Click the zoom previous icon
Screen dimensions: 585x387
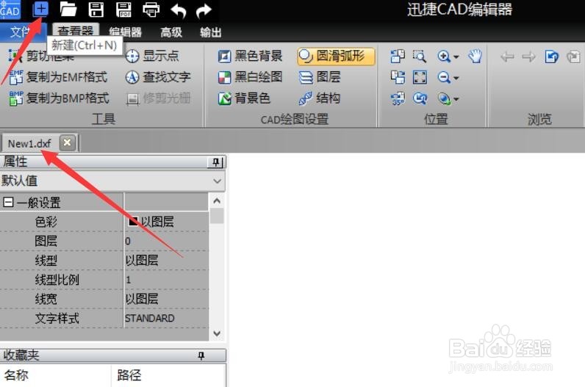(420, 99)
